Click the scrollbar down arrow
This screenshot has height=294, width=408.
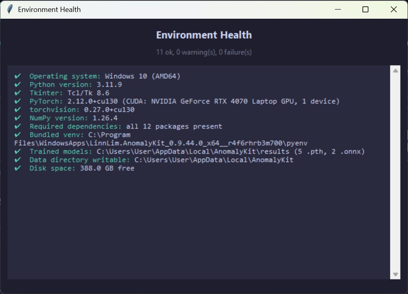click(396, 274)
